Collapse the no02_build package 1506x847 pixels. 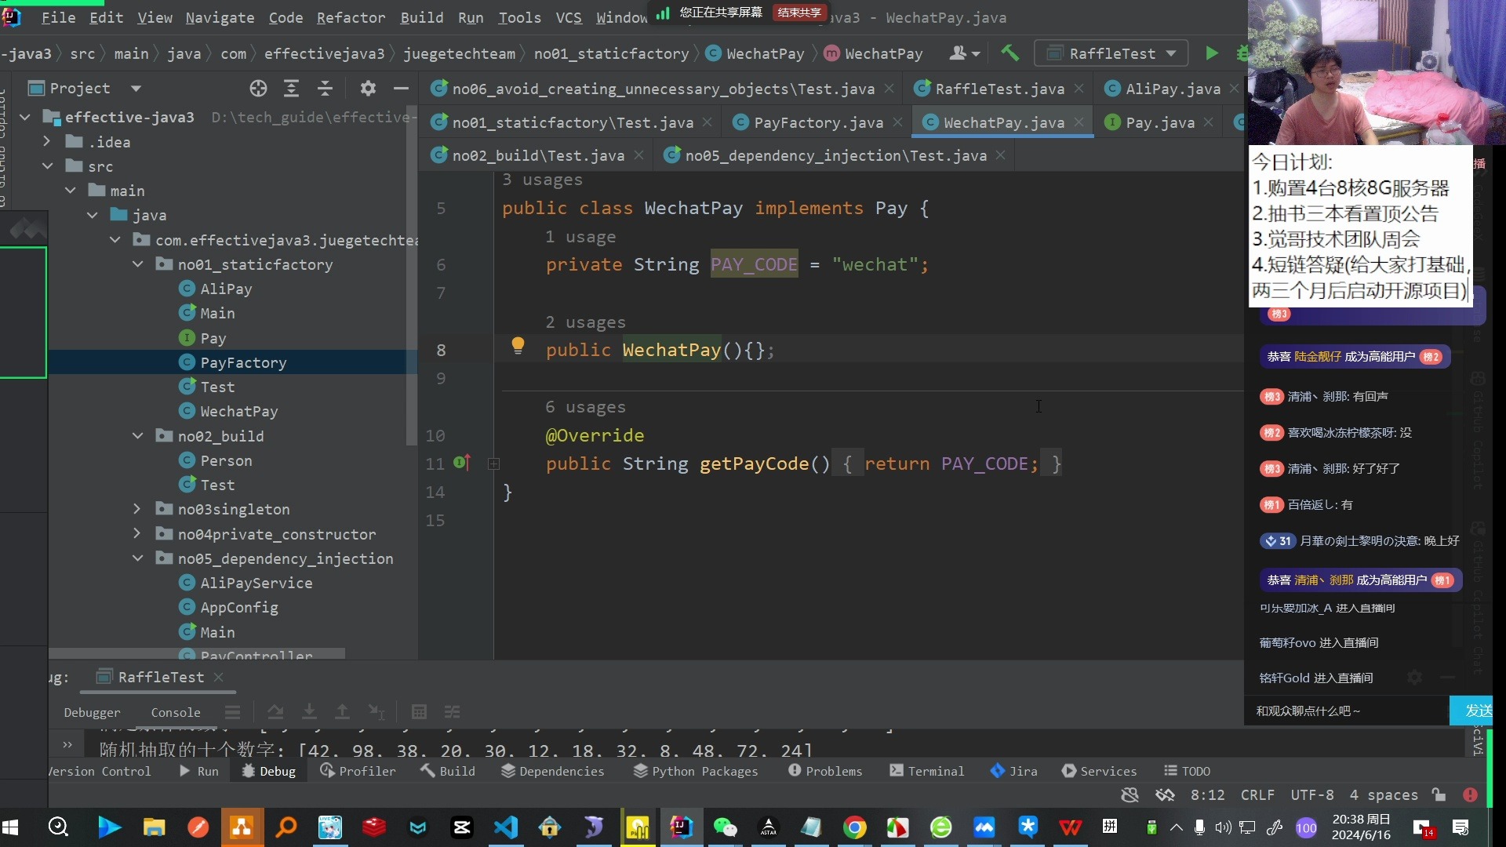[137, 435]
